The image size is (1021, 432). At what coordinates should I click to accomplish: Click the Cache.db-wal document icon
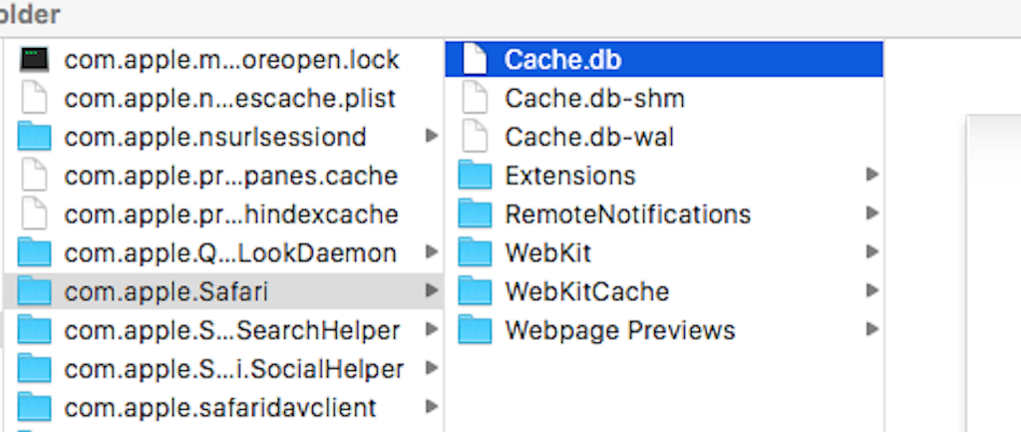[x=476, y=137]
